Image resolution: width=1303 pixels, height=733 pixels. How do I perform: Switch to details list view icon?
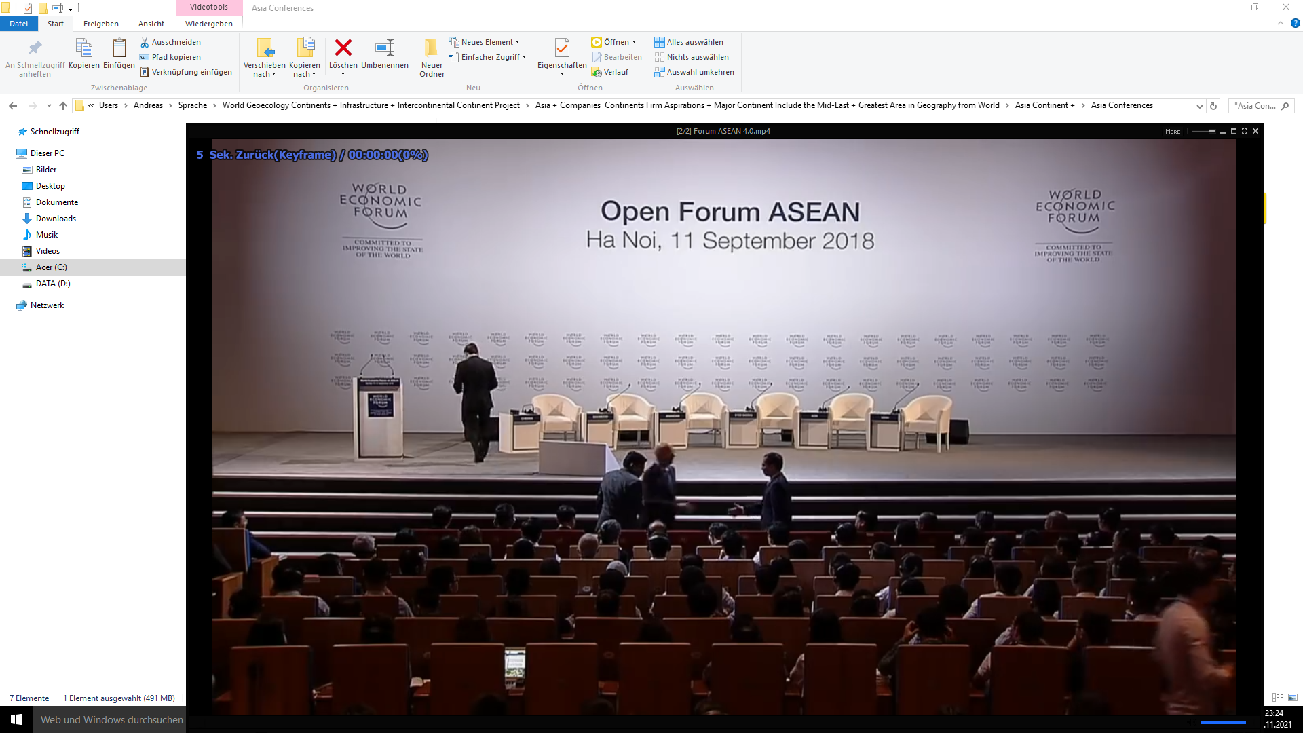[1278, 698]
